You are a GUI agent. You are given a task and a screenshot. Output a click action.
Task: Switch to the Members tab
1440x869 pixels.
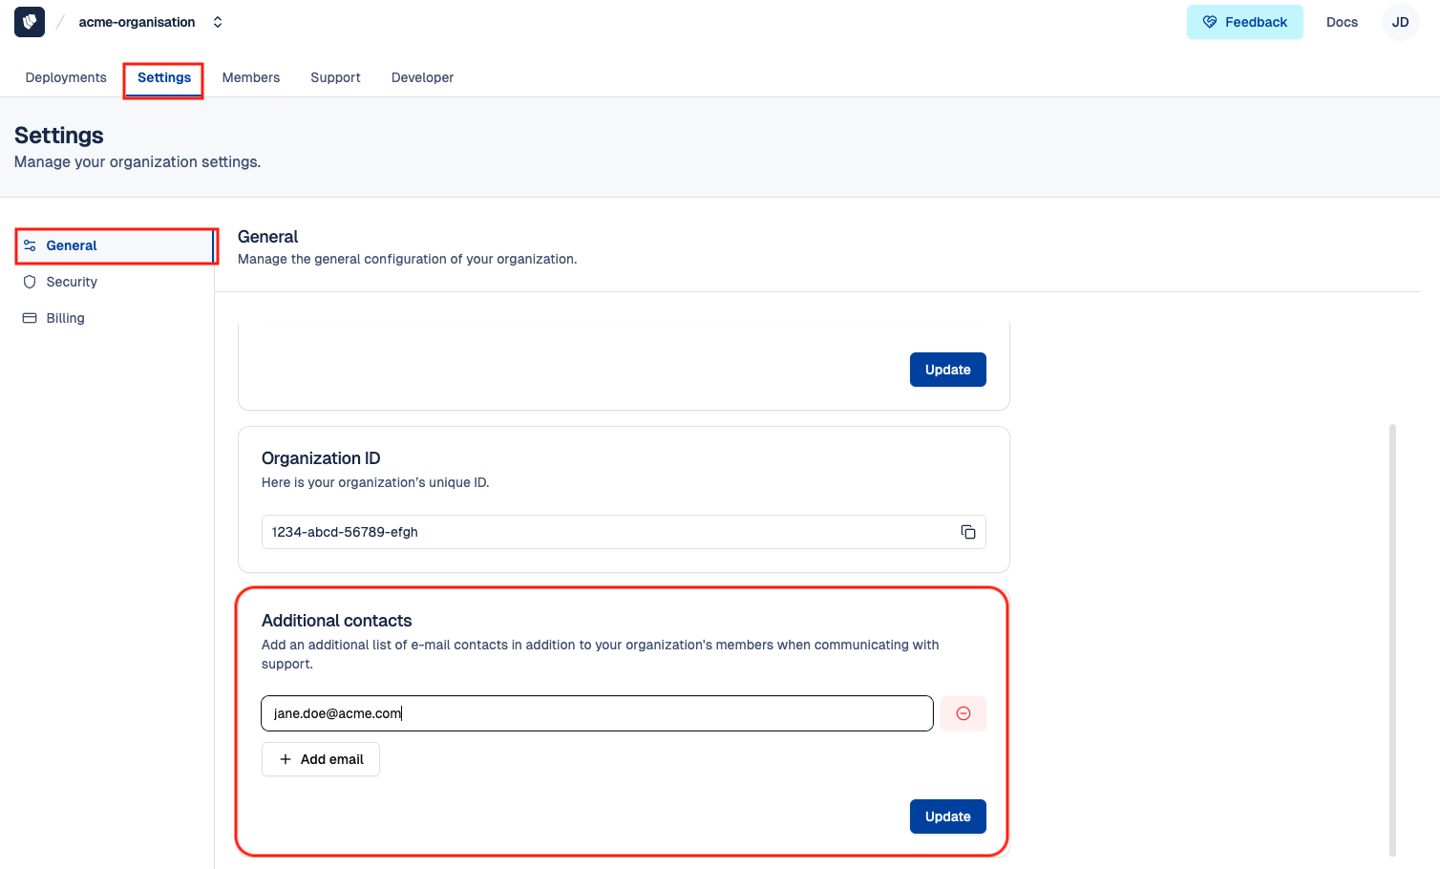251,77
